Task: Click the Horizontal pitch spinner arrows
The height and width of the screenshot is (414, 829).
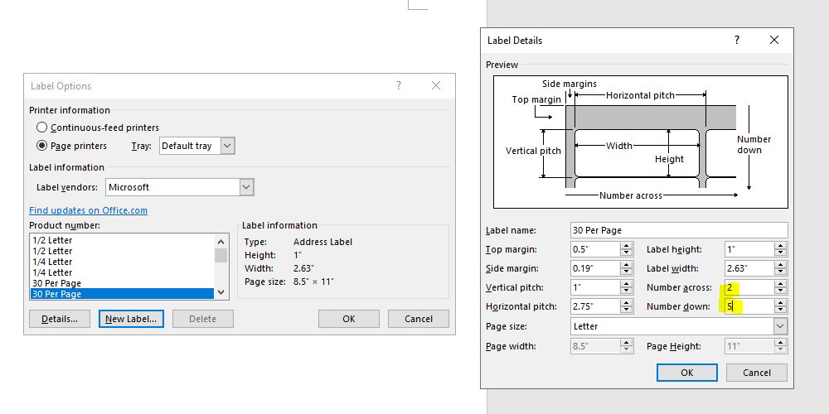Action: 627,306
